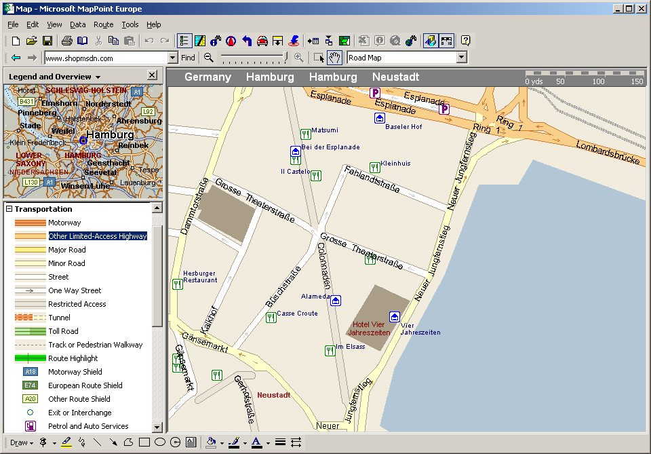Select the Pan hand tool
The width and height of the screenshot is (651, 454).
tap(334, 58)
